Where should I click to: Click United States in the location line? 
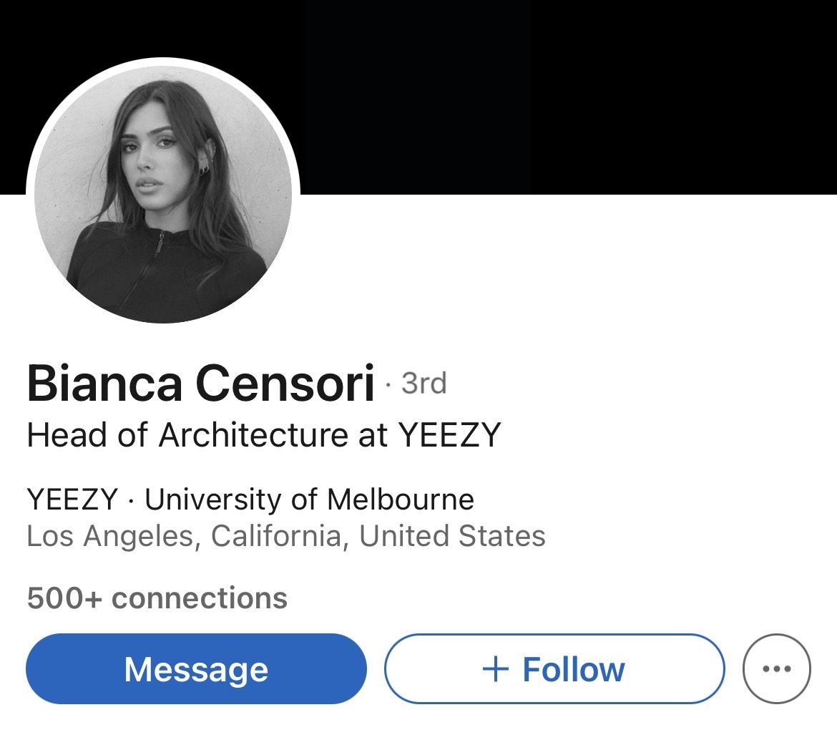pyautogui.click(x=452, y=536)
